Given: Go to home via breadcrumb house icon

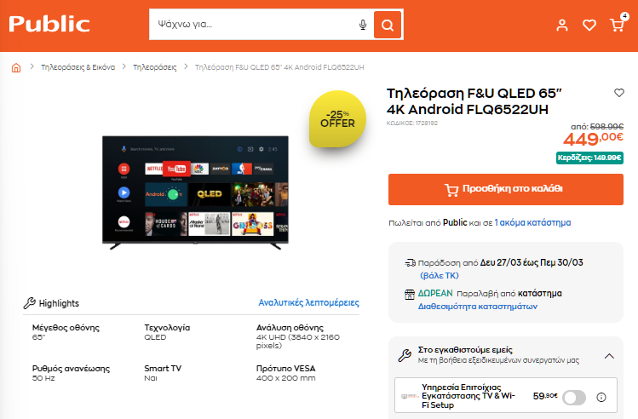Looking at the screenshot, I should point(16,67).
